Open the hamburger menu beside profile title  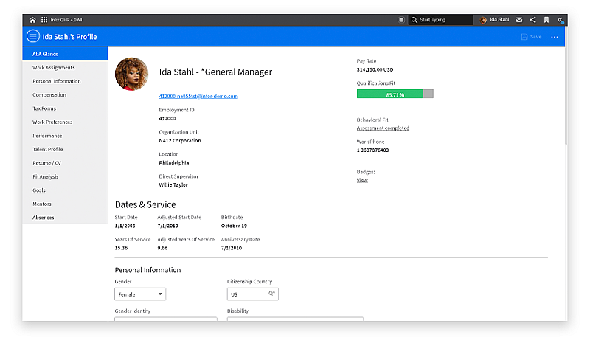pyautogui.click(x=33, y=37)
